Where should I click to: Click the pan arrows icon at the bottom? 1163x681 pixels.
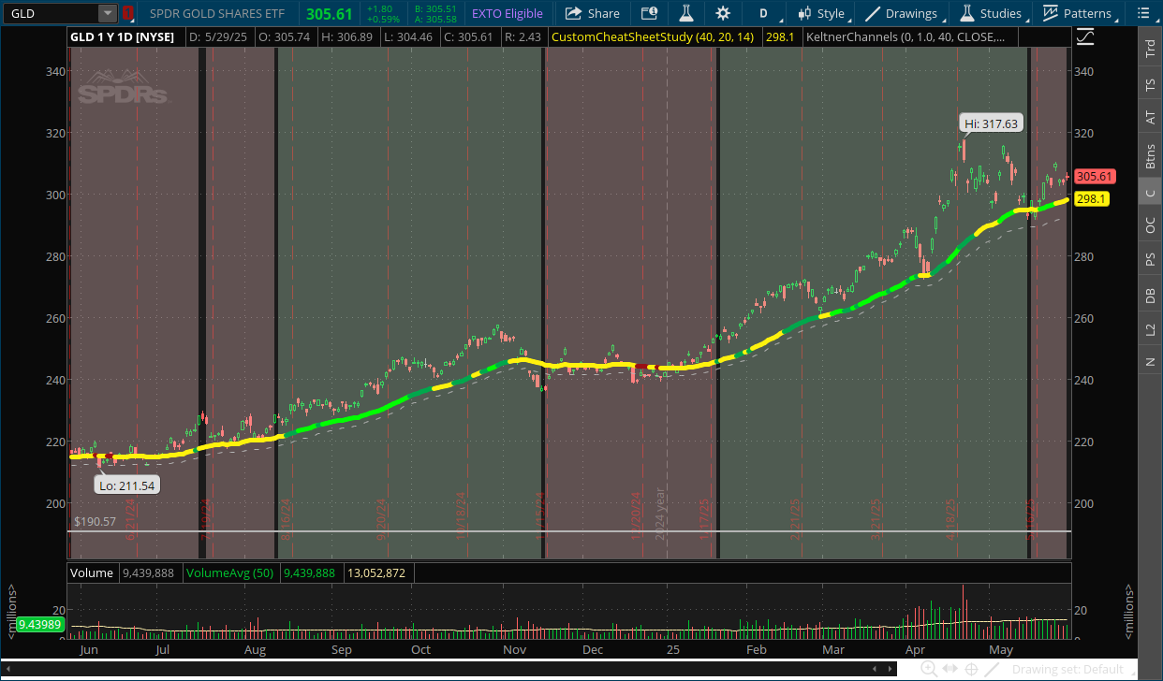pos(950,669)
